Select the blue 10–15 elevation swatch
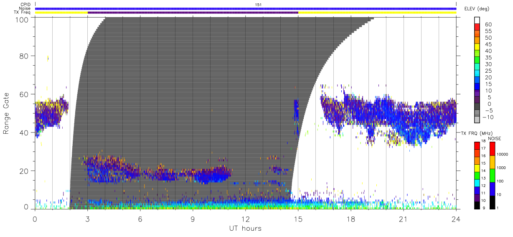The width and height of the screenshot is (513, 237). pos(477,87)
